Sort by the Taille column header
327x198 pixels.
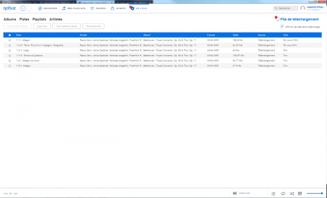click(235, 35)
